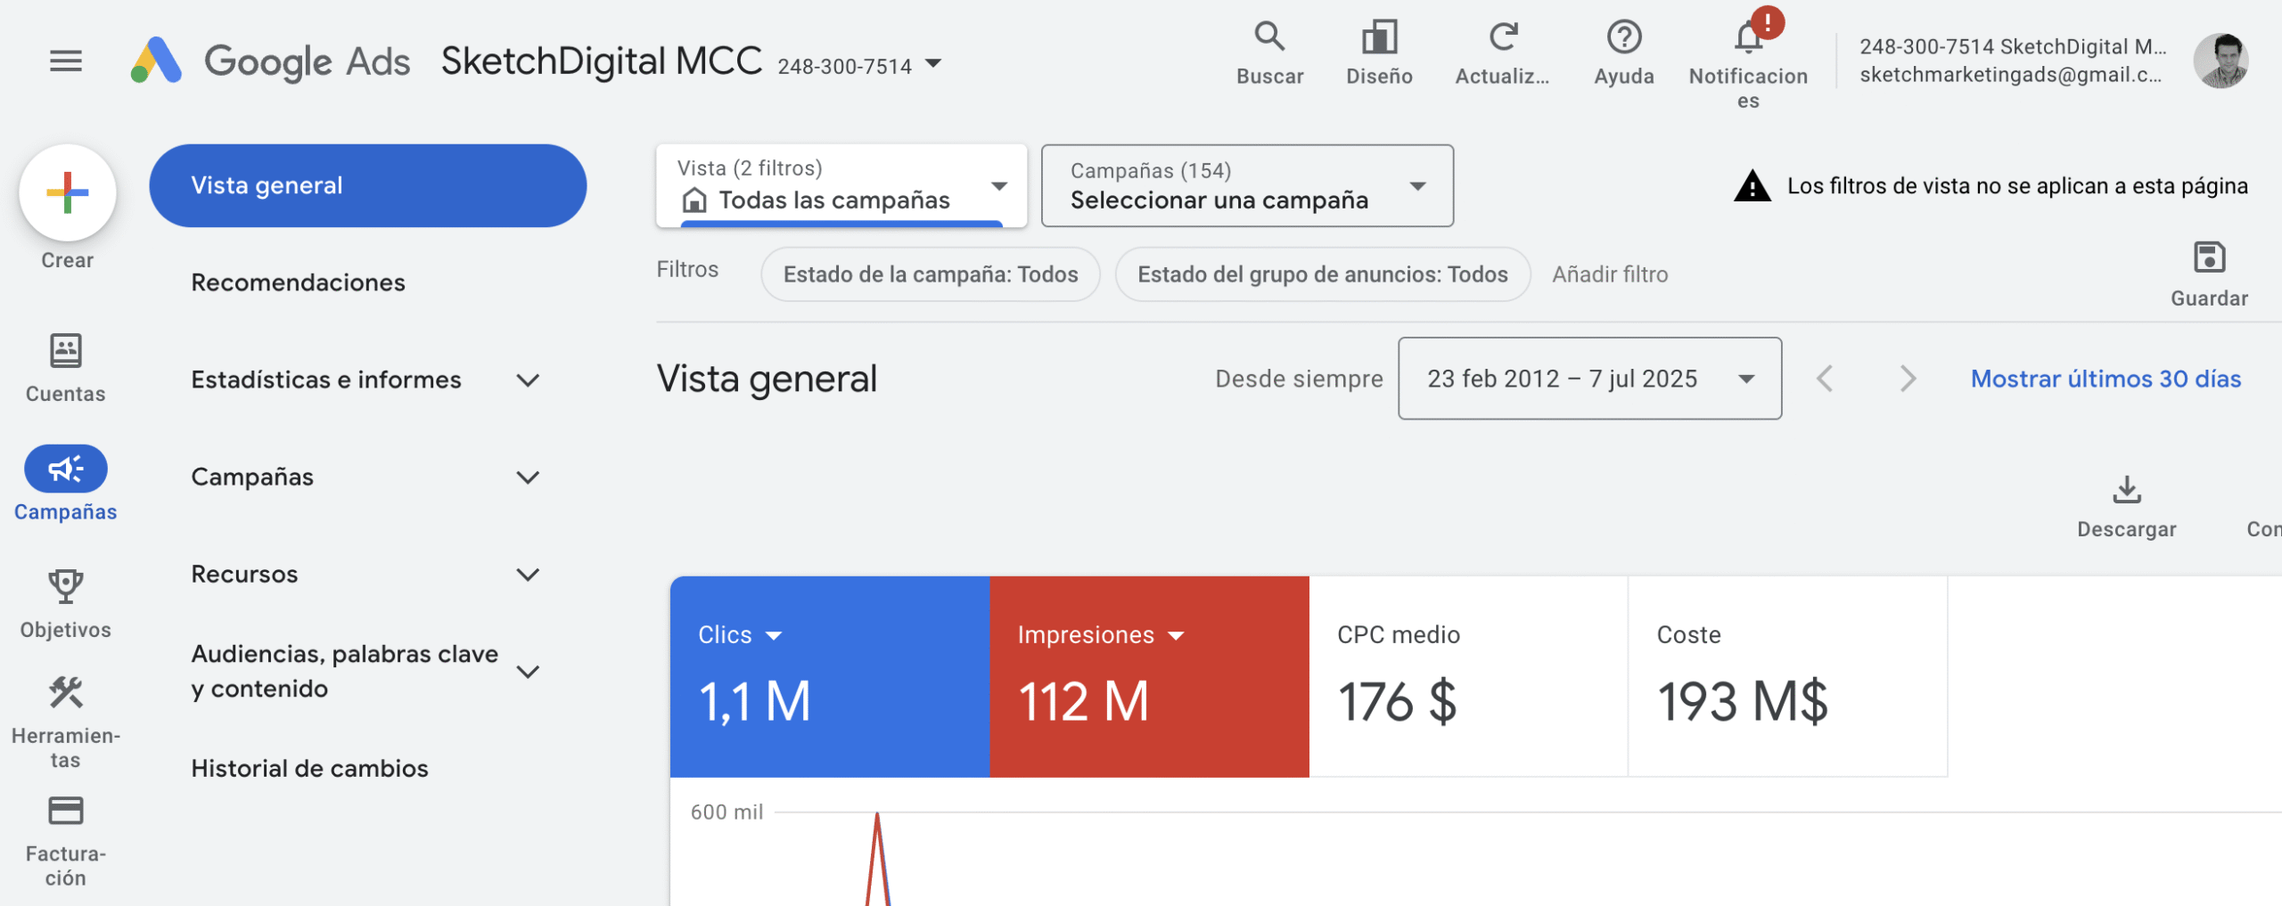Open the date range dropdown

tap(1588, 379)
